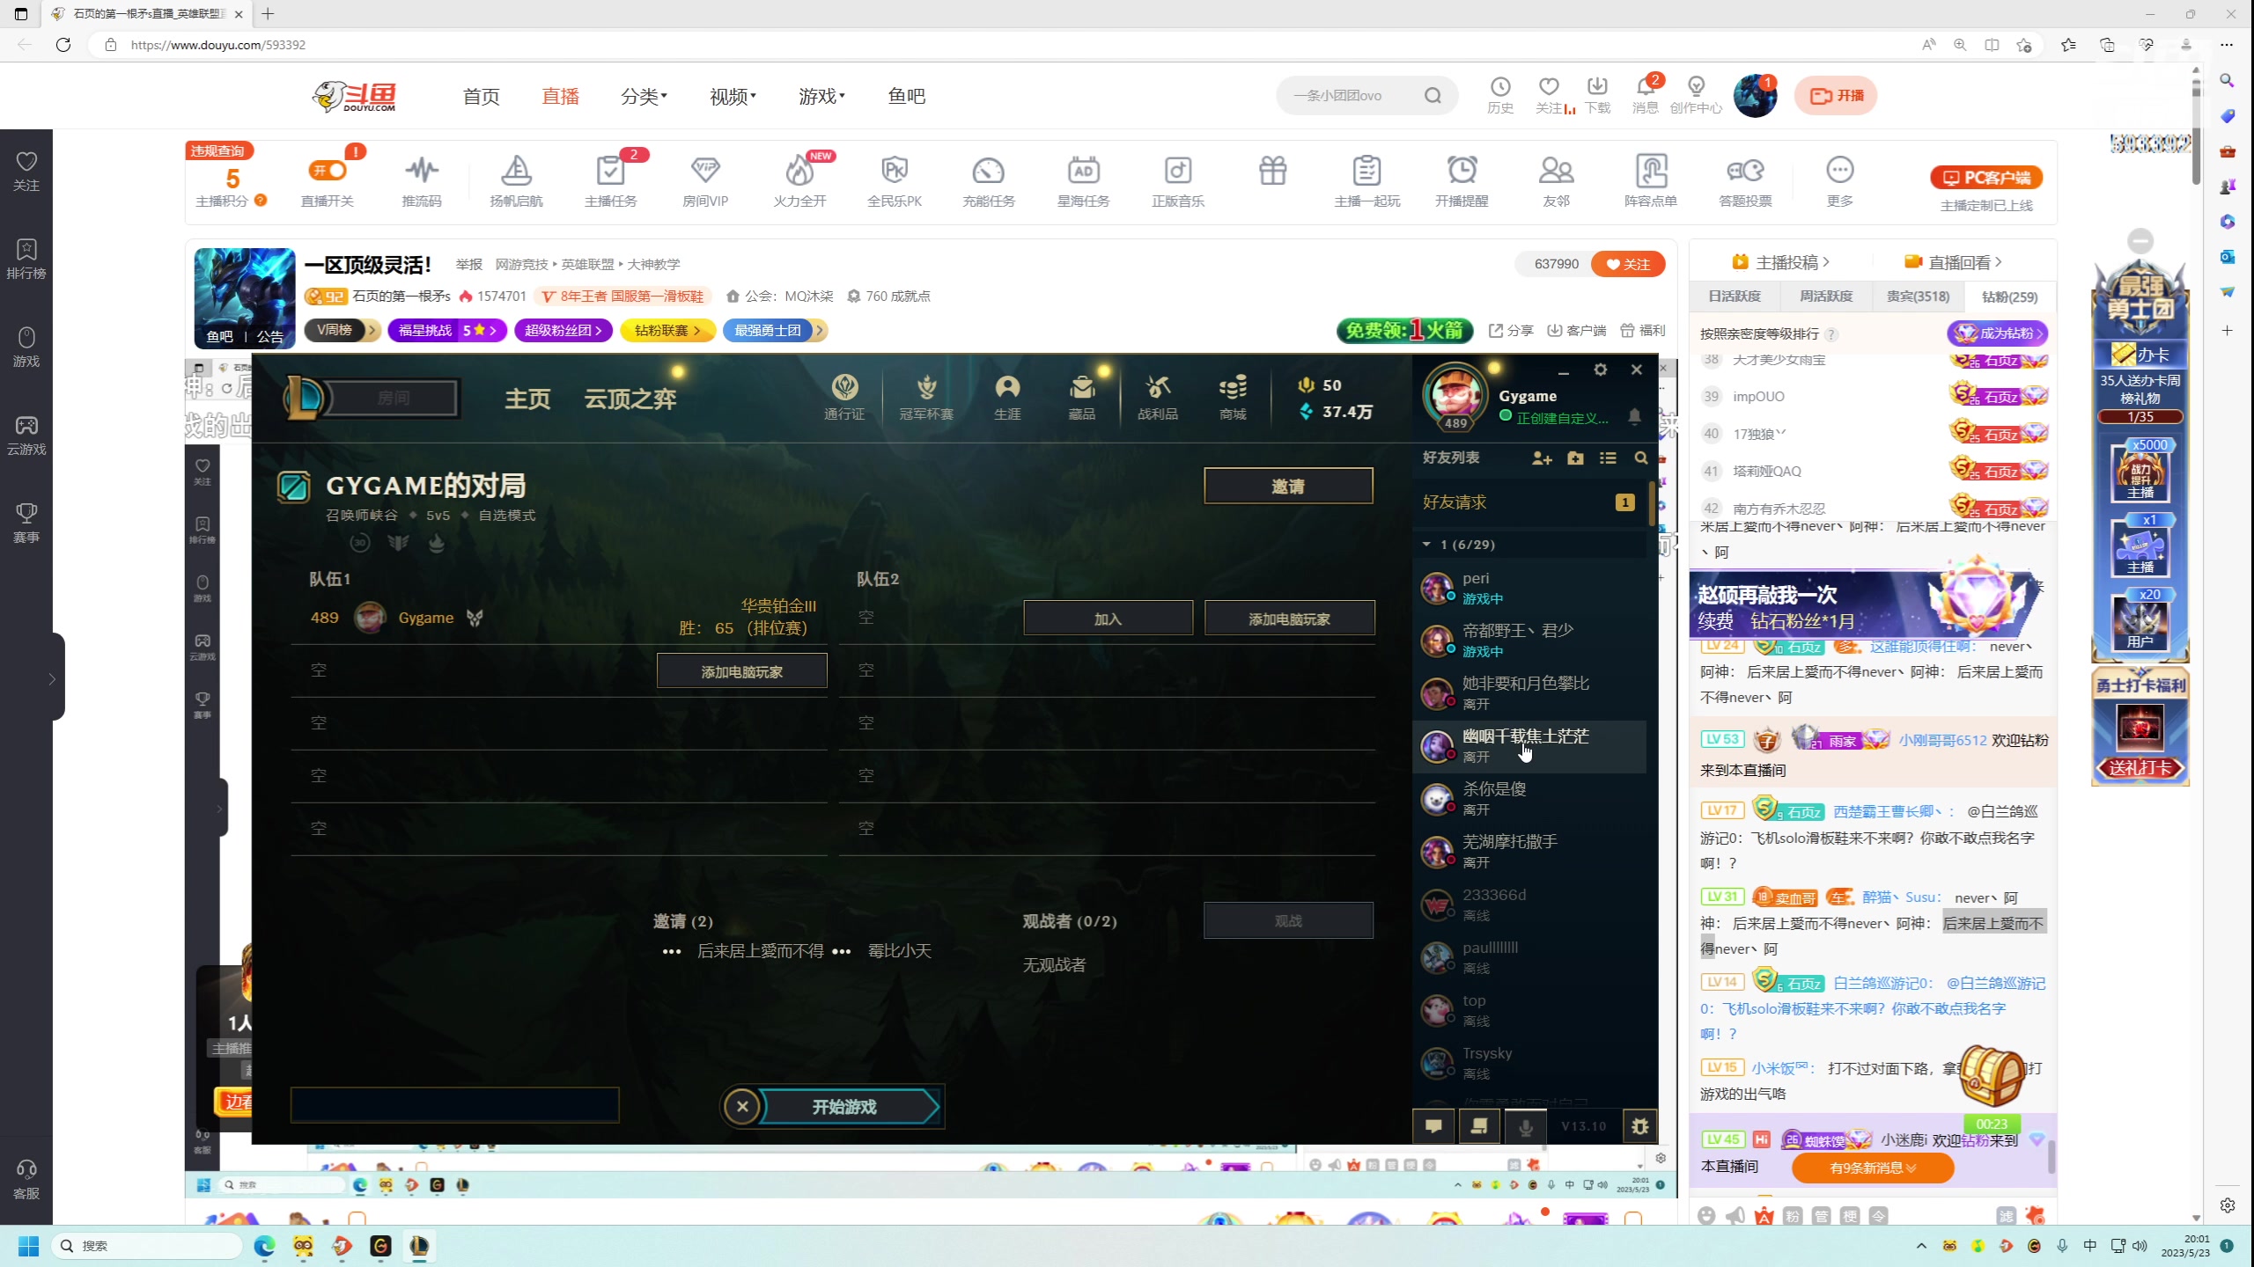Open the game client settings gear

1601,370
